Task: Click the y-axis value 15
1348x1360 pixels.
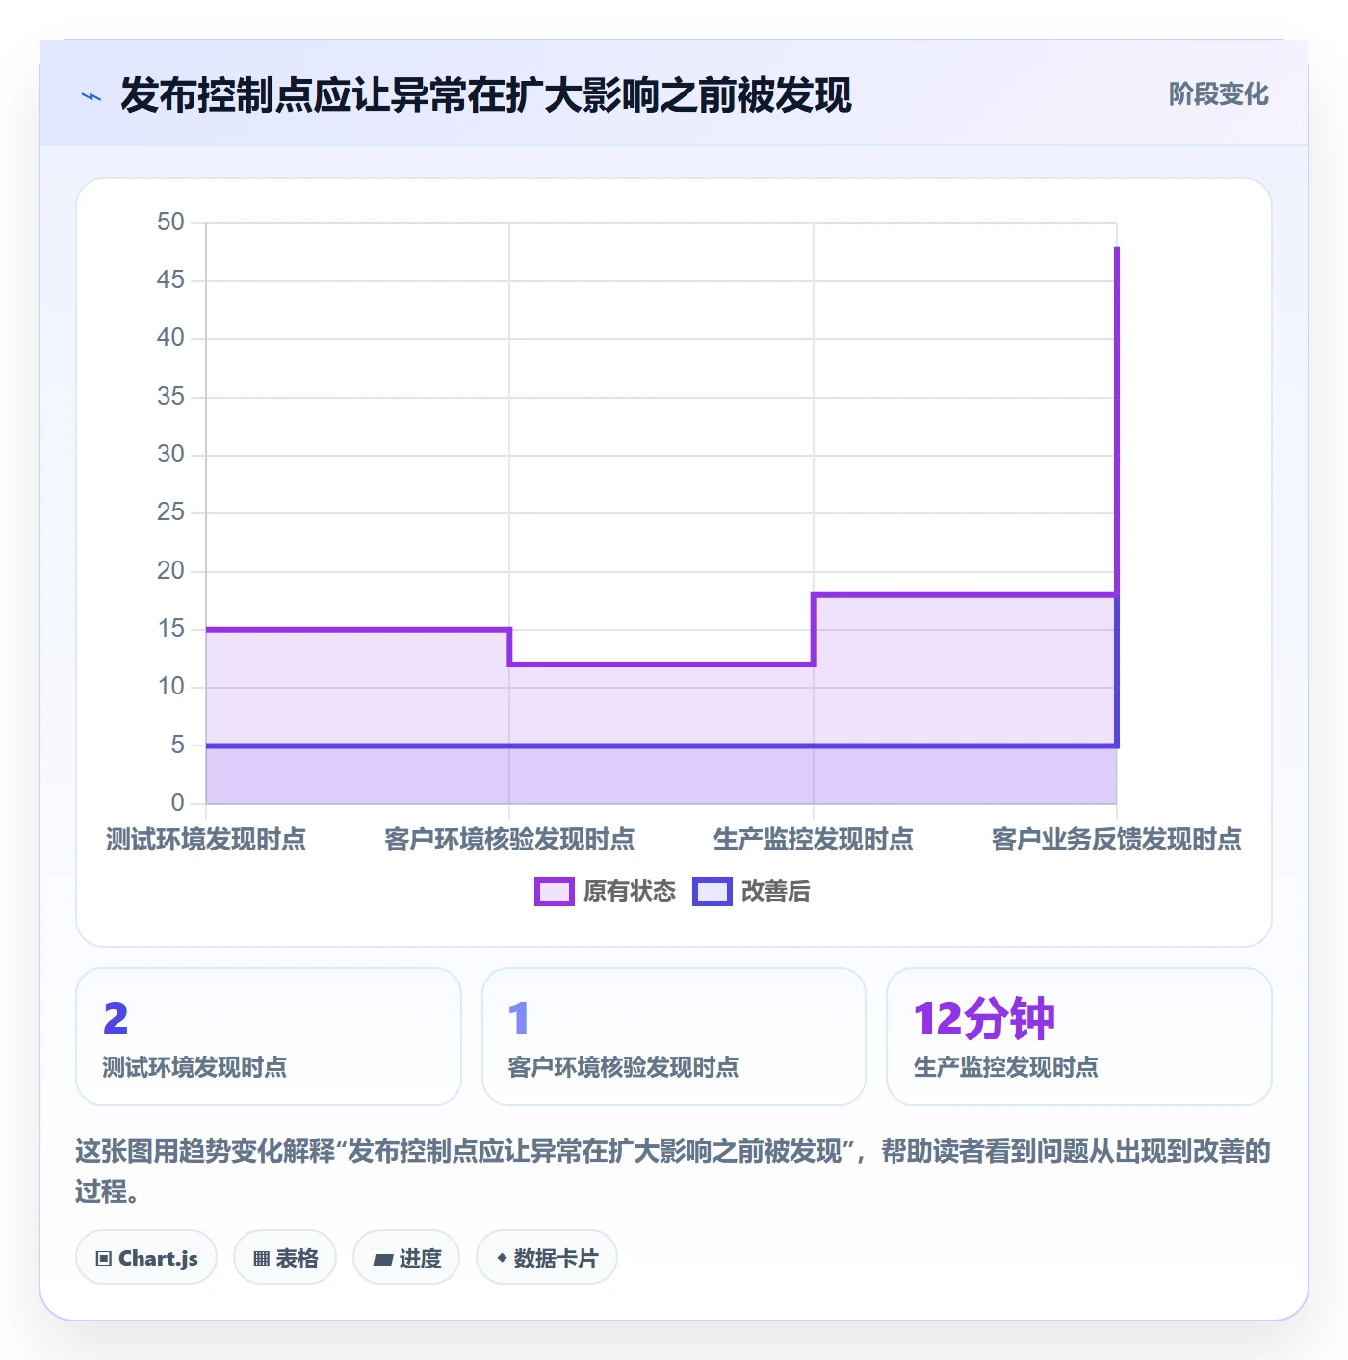Action: (x=170, y=629)
